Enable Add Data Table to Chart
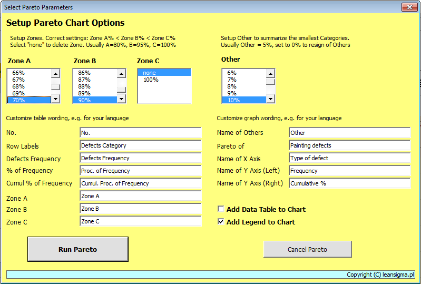The height and width of the screenshot is (284, 421). 221,210
